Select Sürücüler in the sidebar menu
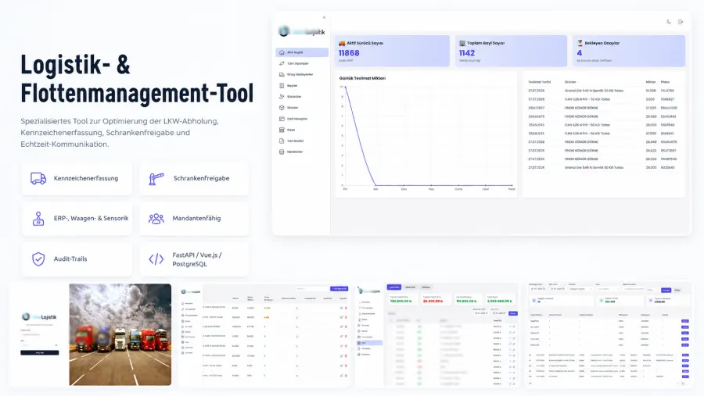The width and height of the screenshot is (704, 396). pyautogui.click(x=302, y=96)
